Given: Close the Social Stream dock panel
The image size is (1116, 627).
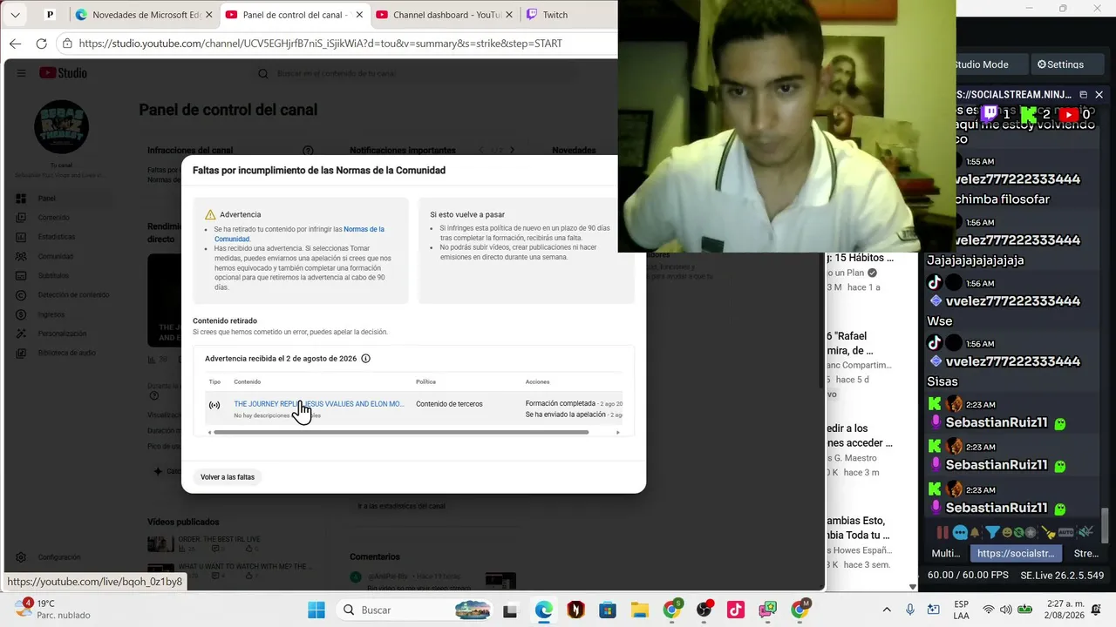Looking at the screenshot, I should (1099, 94).
